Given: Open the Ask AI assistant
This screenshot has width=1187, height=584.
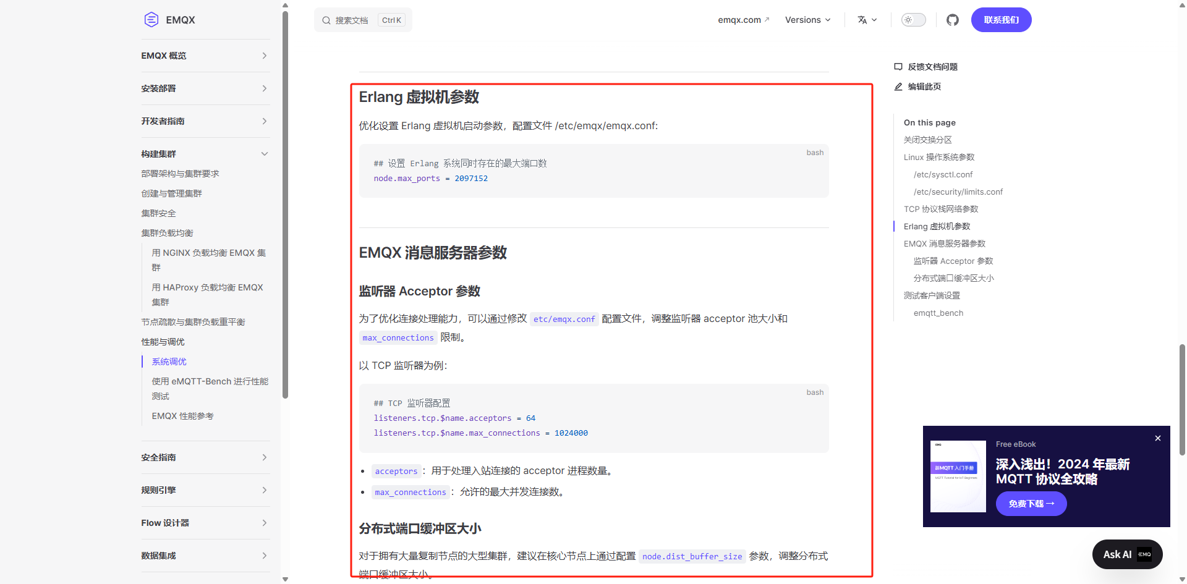Looking at the screenshot, I should [x=1127, y=554].
